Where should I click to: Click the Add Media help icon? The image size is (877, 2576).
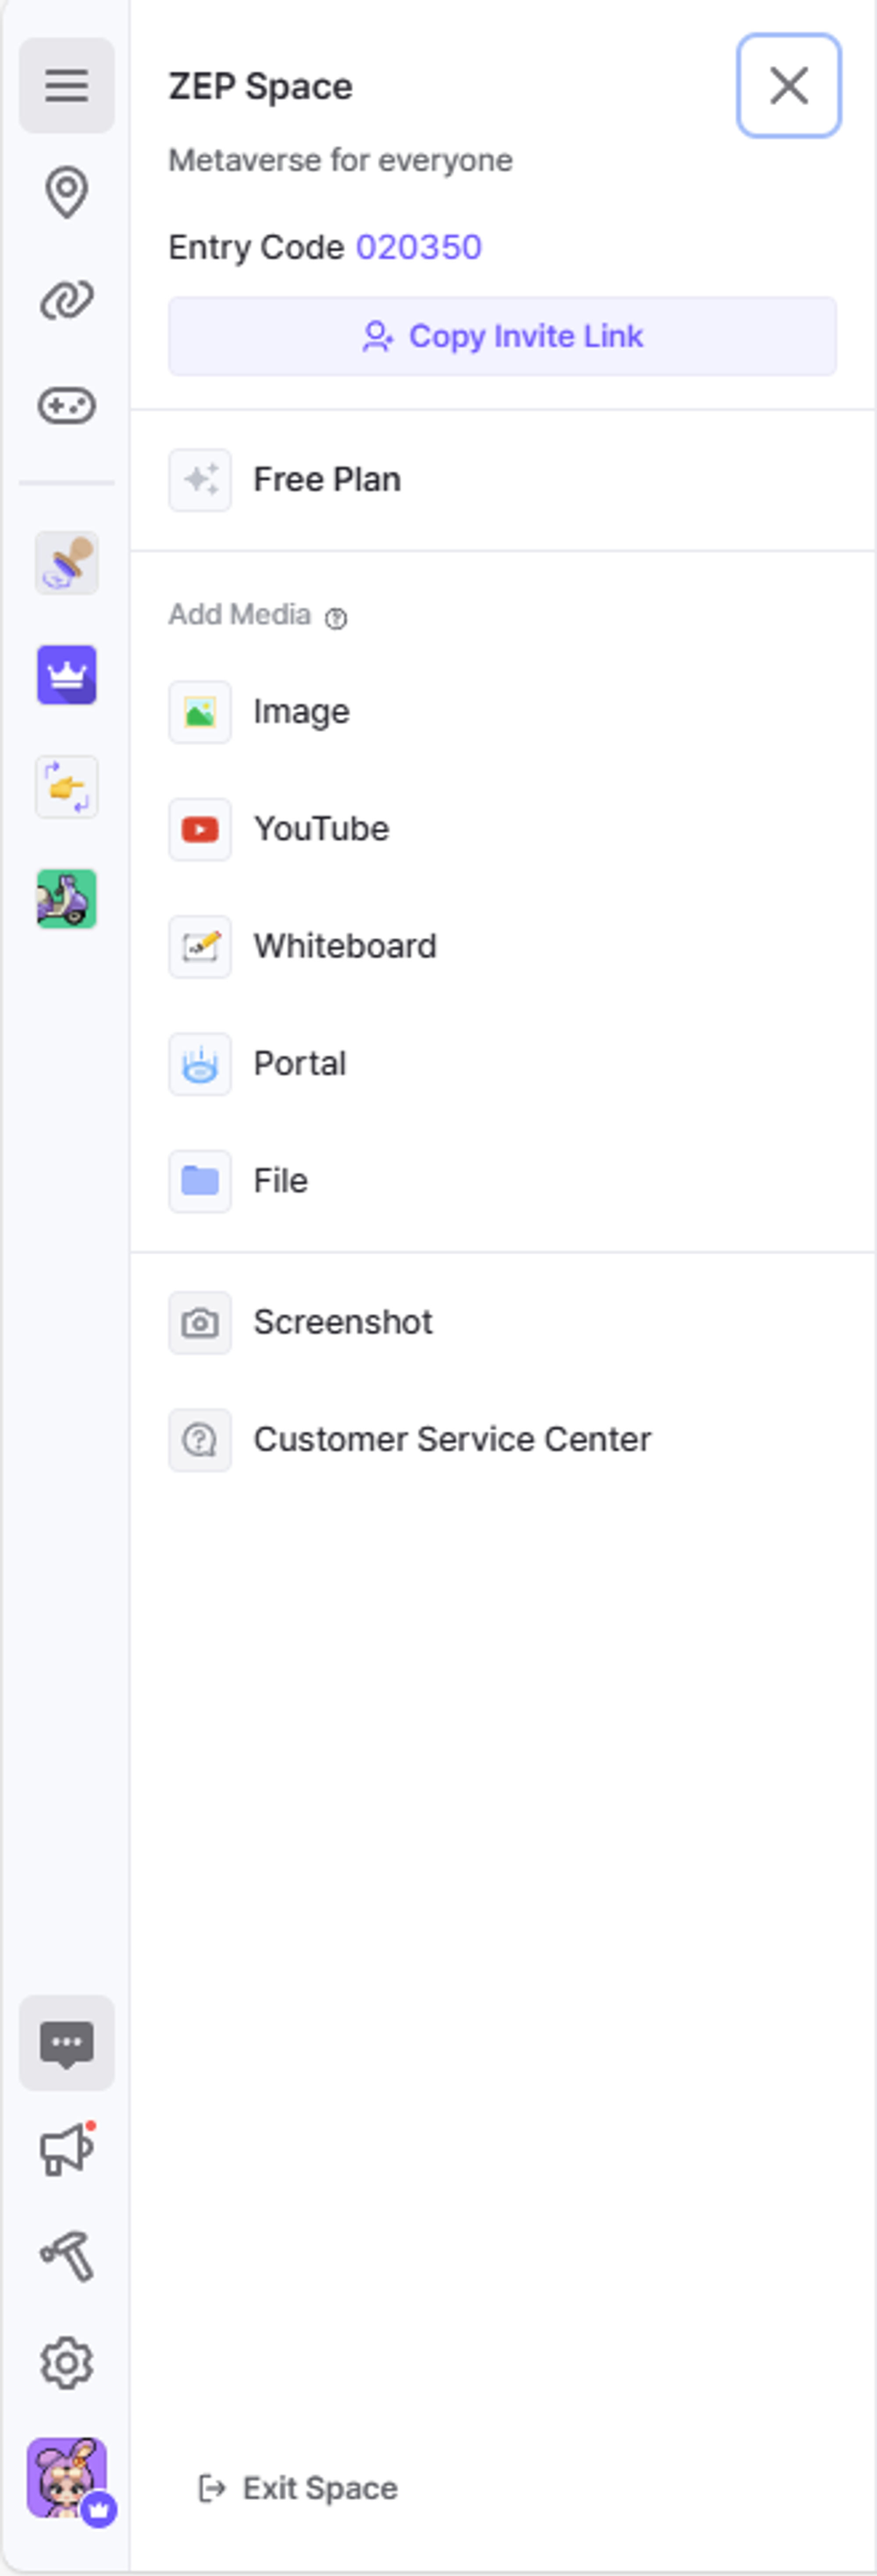point(336,619)
